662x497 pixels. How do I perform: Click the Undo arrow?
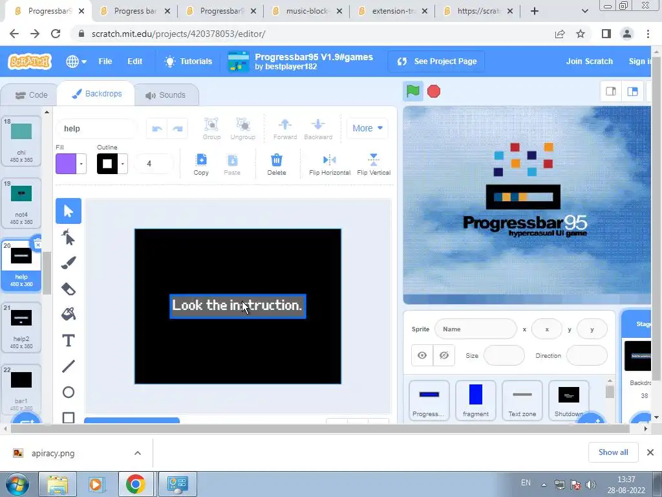coord(157,129)
